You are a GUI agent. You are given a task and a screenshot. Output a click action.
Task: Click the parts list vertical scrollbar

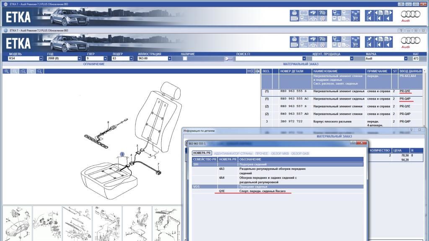tap(425, 98)
